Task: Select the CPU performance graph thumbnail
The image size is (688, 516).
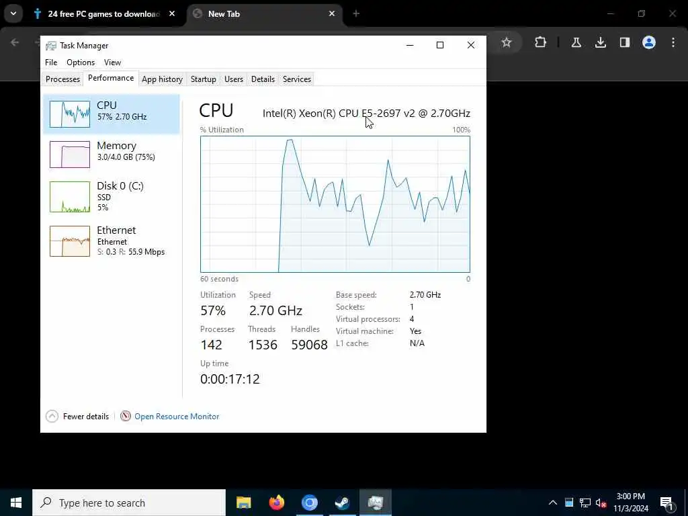Action: (70, 114)
